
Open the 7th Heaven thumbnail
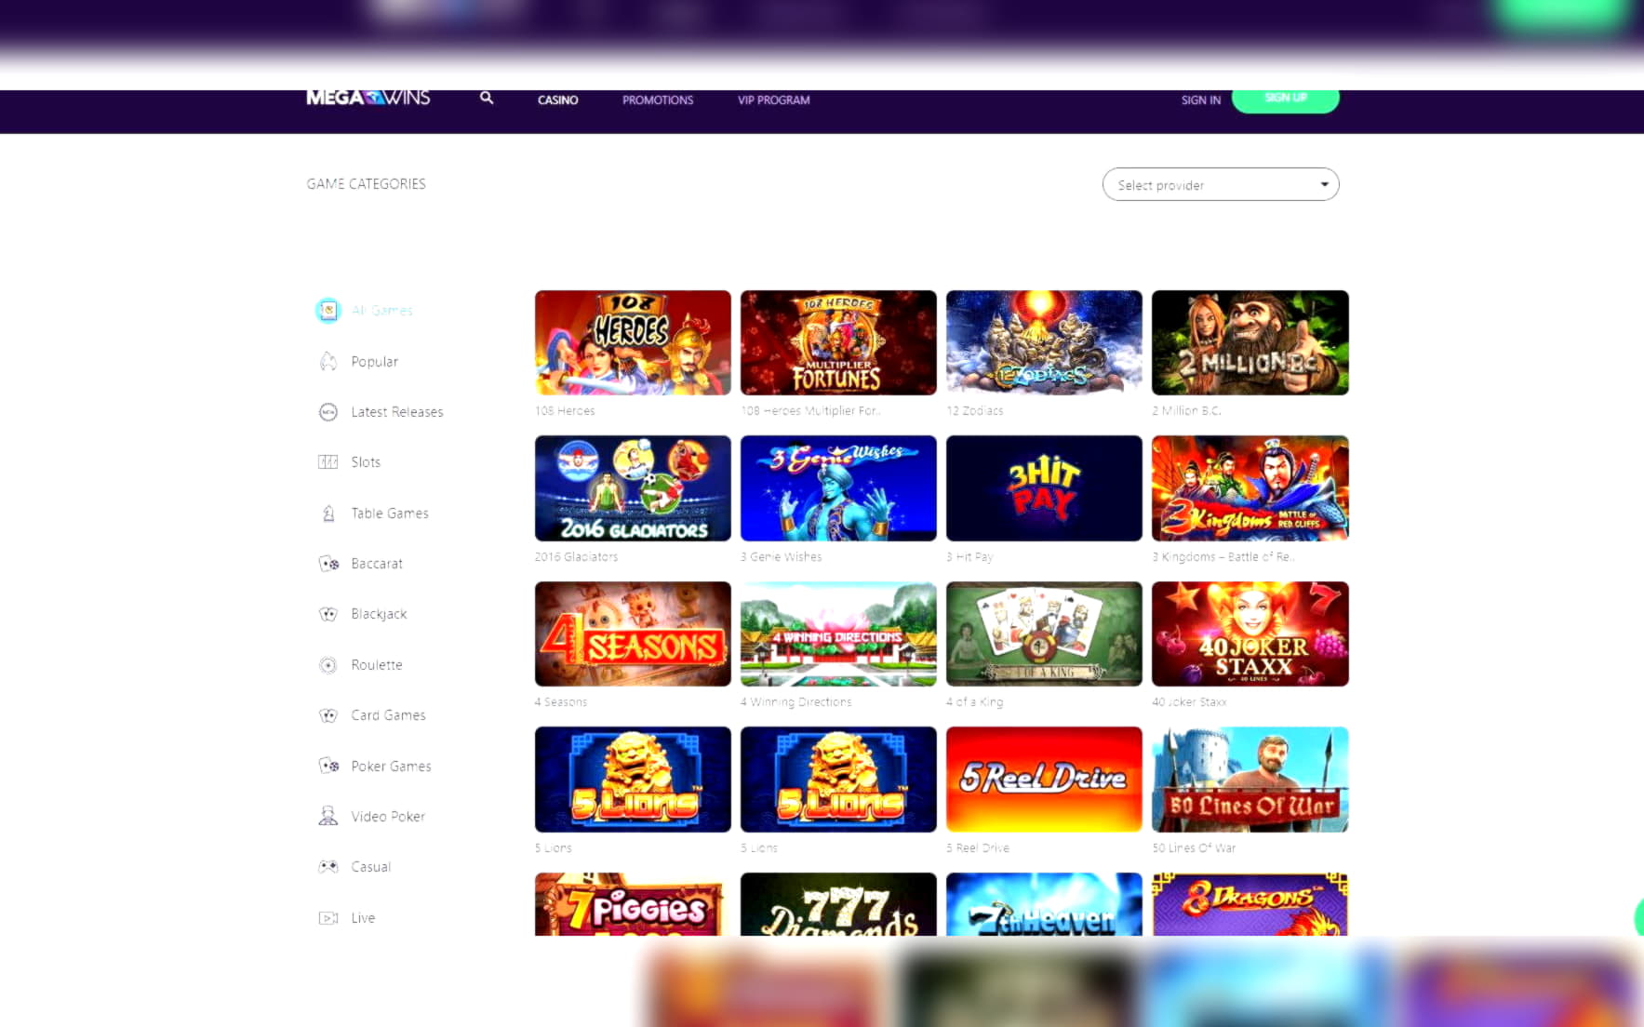pyautogui.click(x=1044, y=904)
